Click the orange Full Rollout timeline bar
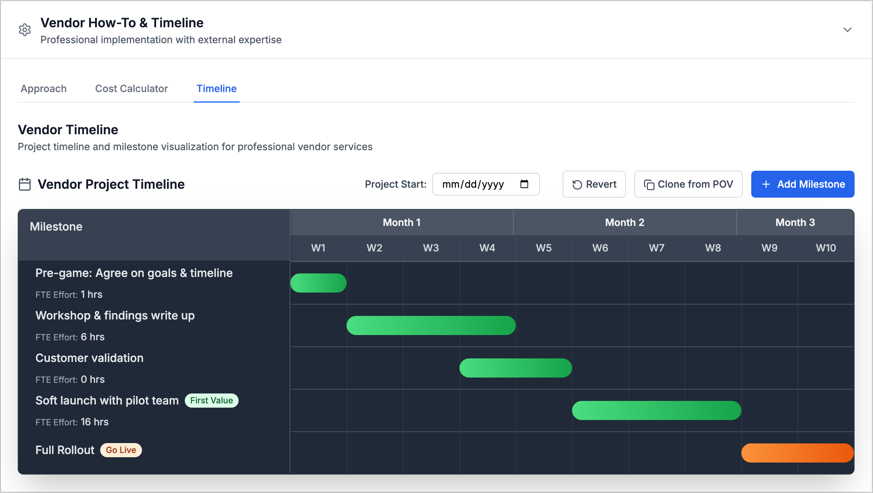 pos(797,453)
